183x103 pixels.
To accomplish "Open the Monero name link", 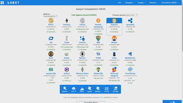I will pos(114,42).
